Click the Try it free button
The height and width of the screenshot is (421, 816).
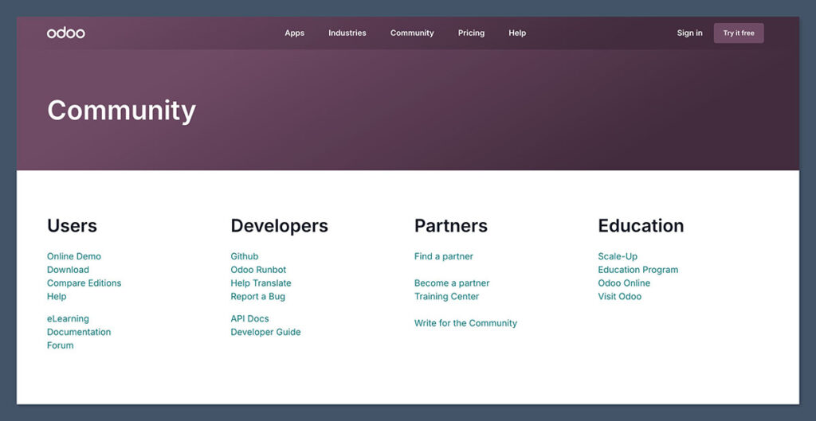tap(739, 33)
